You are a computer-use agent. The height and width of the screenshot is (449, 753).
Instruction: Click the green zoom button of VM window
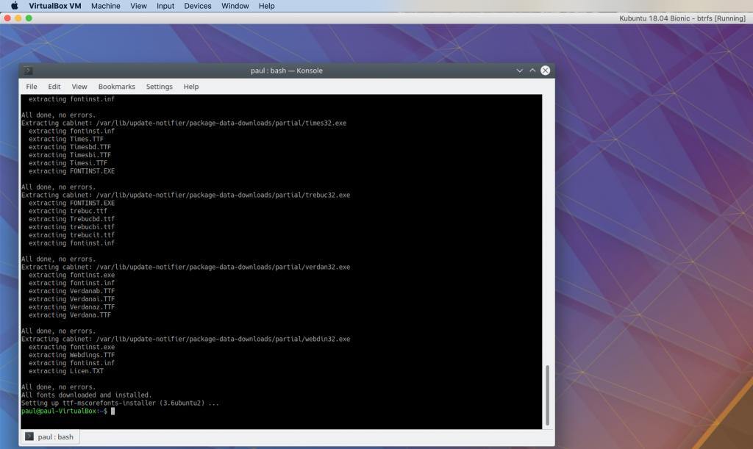pos(29,18)
